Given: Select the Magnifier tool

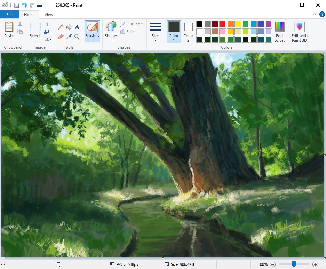Looking at the screenshot, I should click(x=77, y=37).
